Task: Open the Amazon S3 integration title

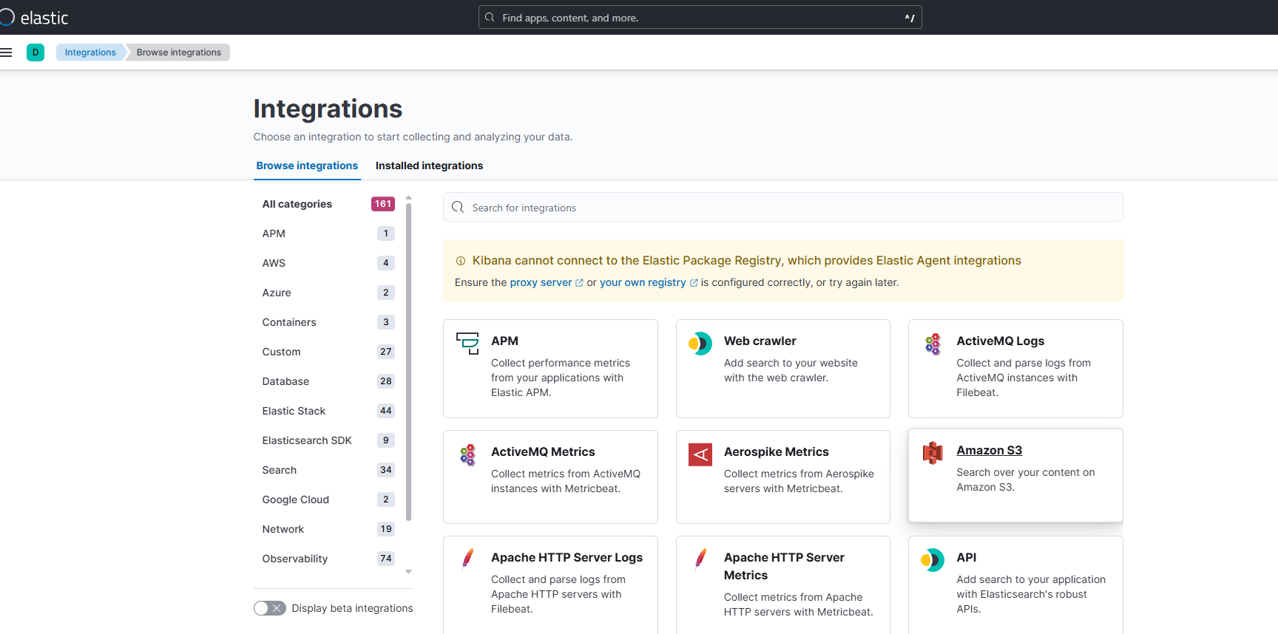Action: coord(989,451)
